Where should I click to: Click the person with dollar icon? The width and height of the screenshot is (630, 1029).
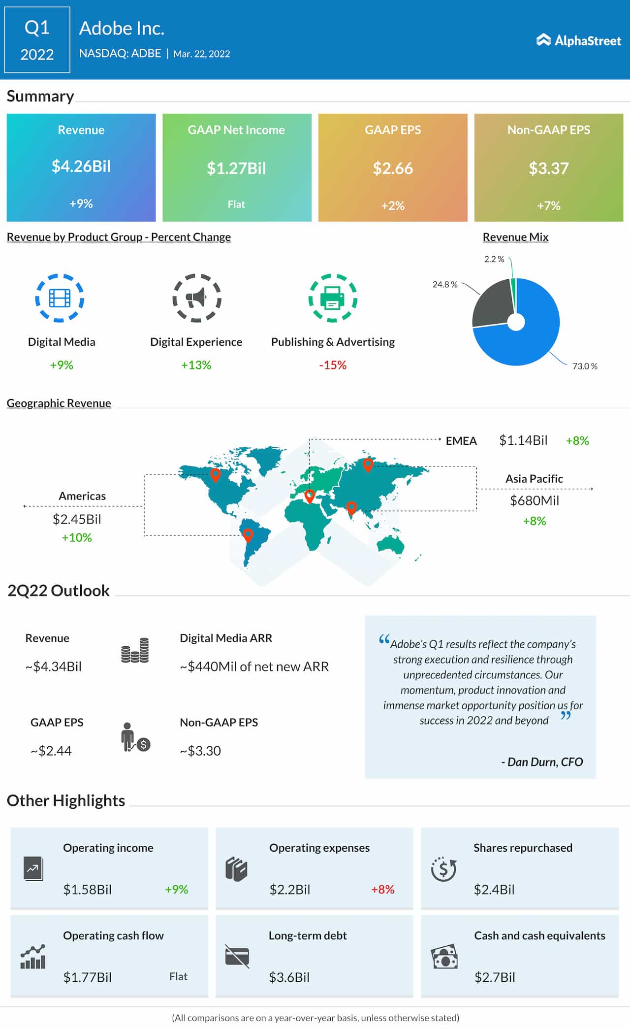(x=135, y=737)
